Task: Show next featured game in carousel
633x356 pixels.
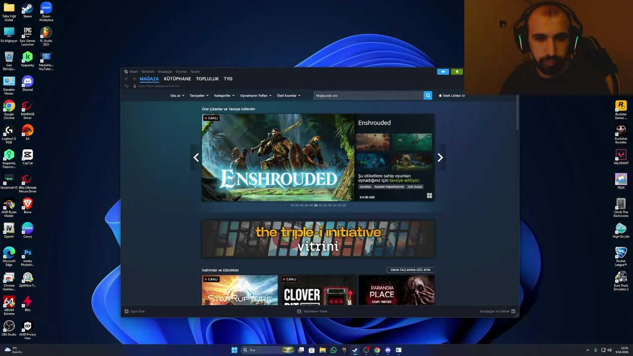Action: pos(440,158)
